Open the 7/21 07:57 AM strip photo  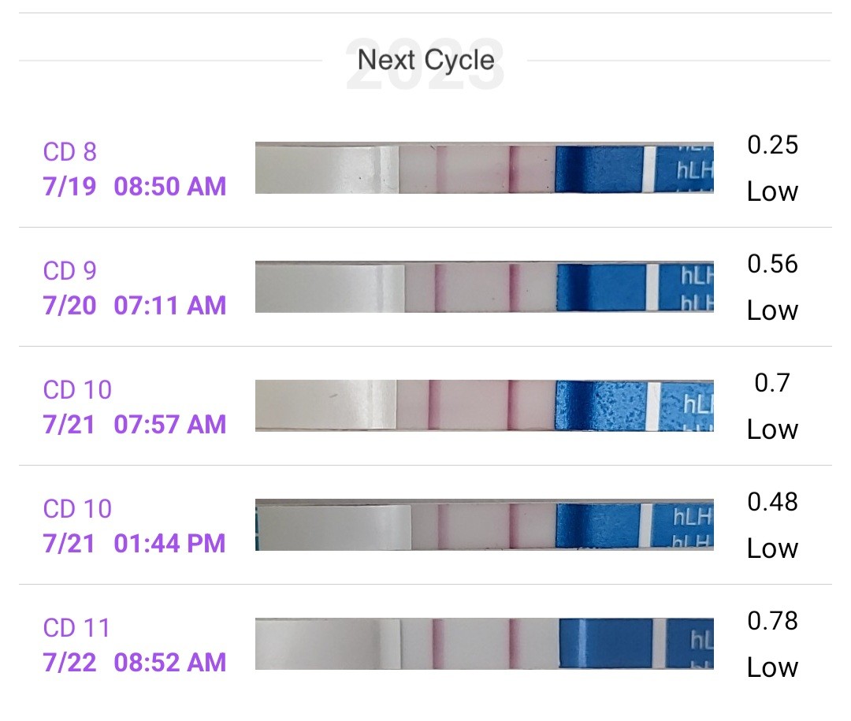pyautogui.click(x=484, y=406)
